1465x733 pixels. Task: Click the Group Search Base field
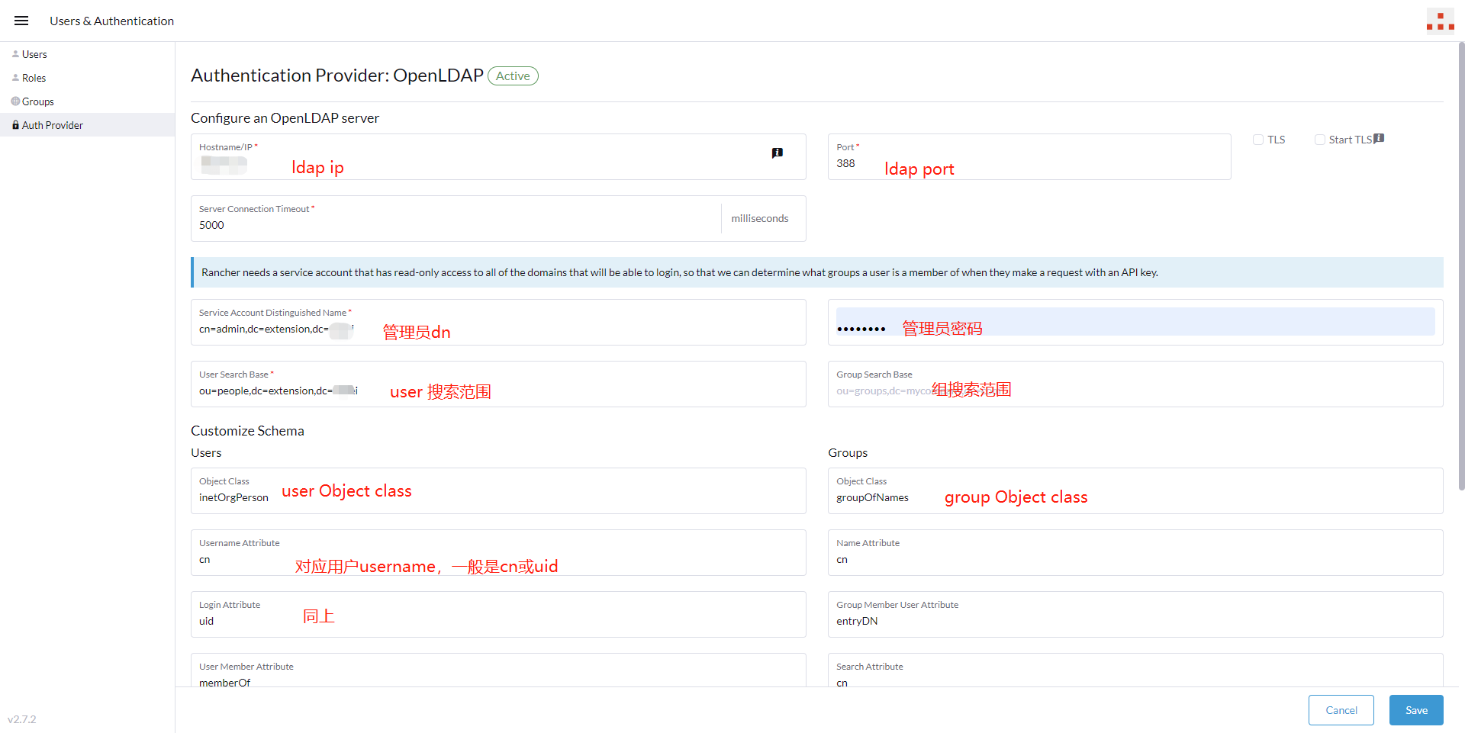point(1135,384)
